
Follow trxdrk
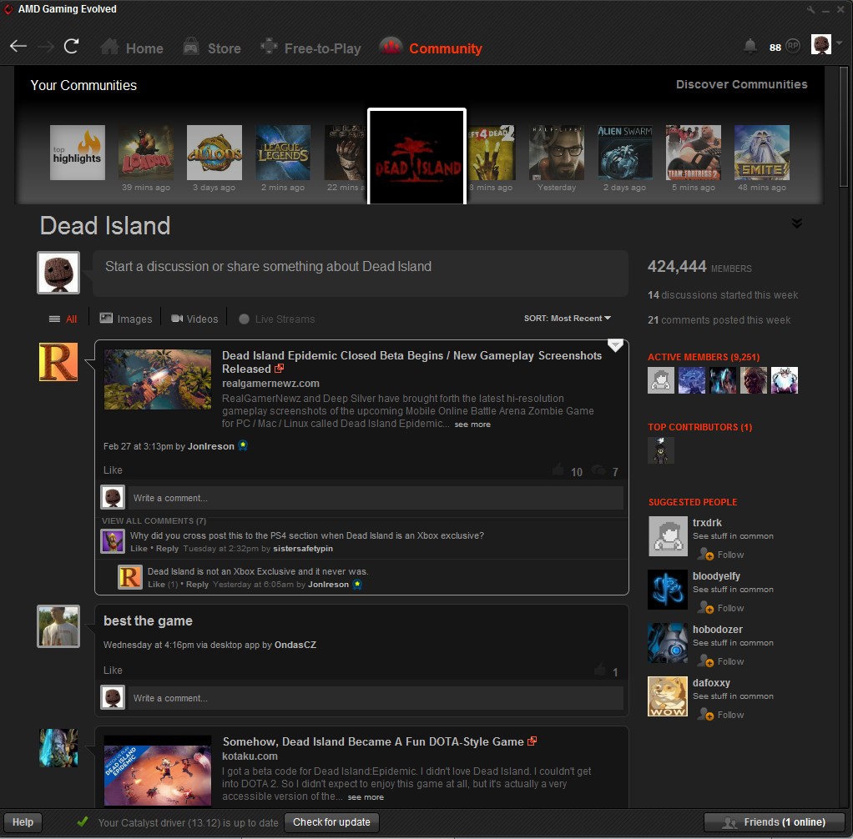click(x=722, y=555)
